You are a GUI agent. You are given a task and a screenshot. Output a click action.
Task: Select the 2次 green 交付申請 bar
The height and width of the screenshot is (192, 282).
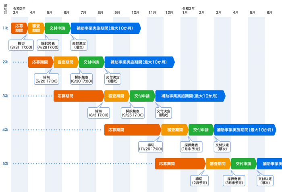pyautogui.click(x=91, y=62)
